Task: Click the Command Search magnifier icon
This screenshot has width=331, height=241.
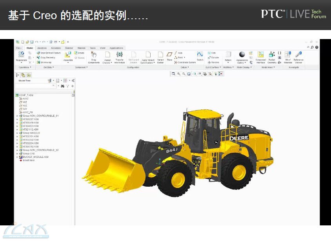Action: click(x=312, y=47)
